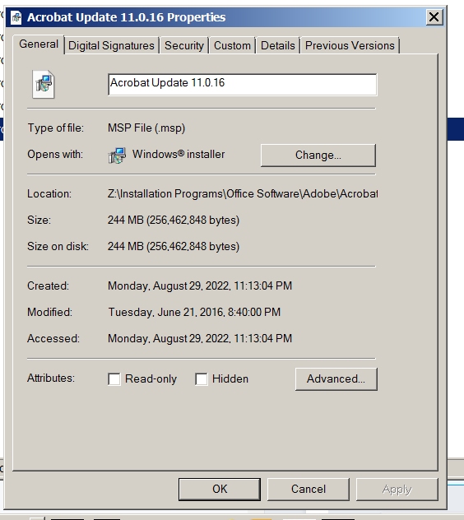Click the file name input field

243,85
